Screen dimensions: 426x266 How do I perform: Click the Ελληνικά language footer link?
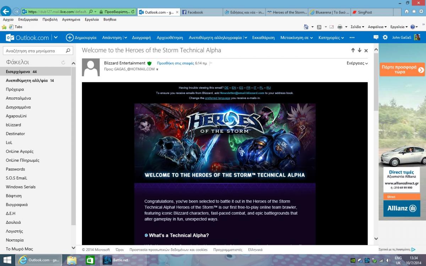[255, 250]
